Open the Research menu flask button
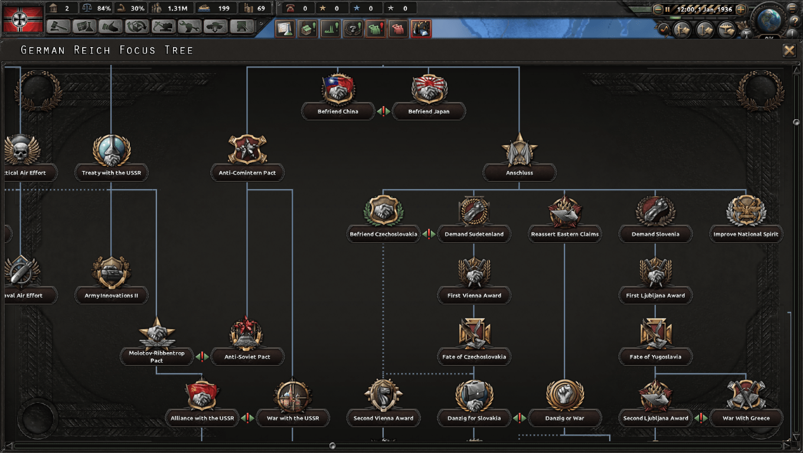 click(84, 27)
